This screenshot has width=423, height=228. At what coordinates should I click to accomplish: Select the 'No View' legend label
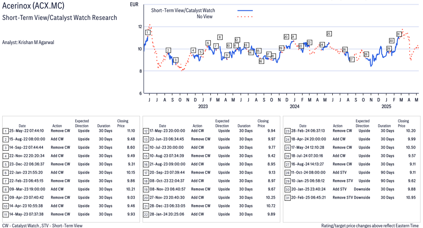204,17
